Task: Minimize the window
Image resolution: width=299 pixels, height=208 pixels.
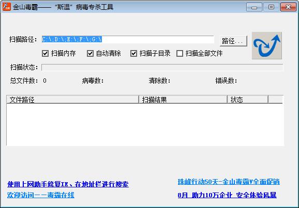Action: (x=254, y=7)
